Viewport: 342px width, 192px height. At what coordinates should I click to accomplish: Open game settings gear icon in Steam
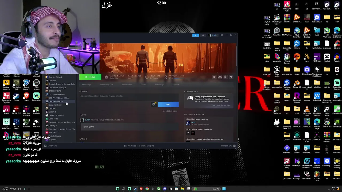[x=214, y=77]
